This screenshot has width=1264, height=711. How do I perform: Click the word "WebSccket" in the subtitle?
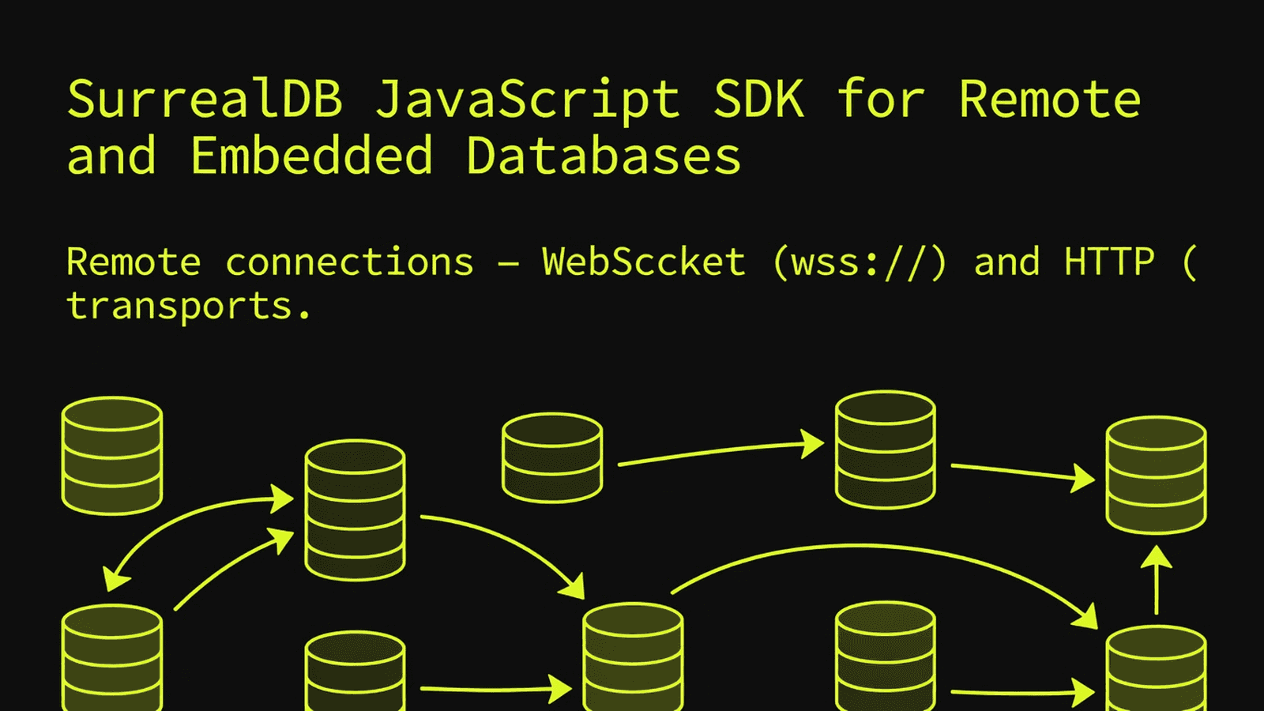coord(644,261)
